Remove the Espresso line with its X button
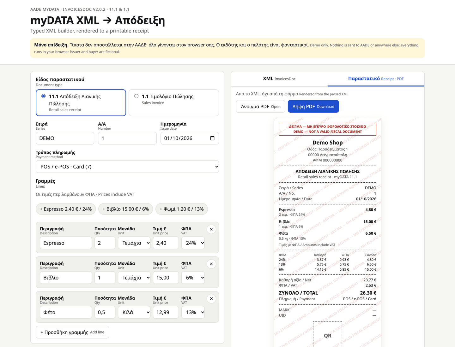 point(211,229)
